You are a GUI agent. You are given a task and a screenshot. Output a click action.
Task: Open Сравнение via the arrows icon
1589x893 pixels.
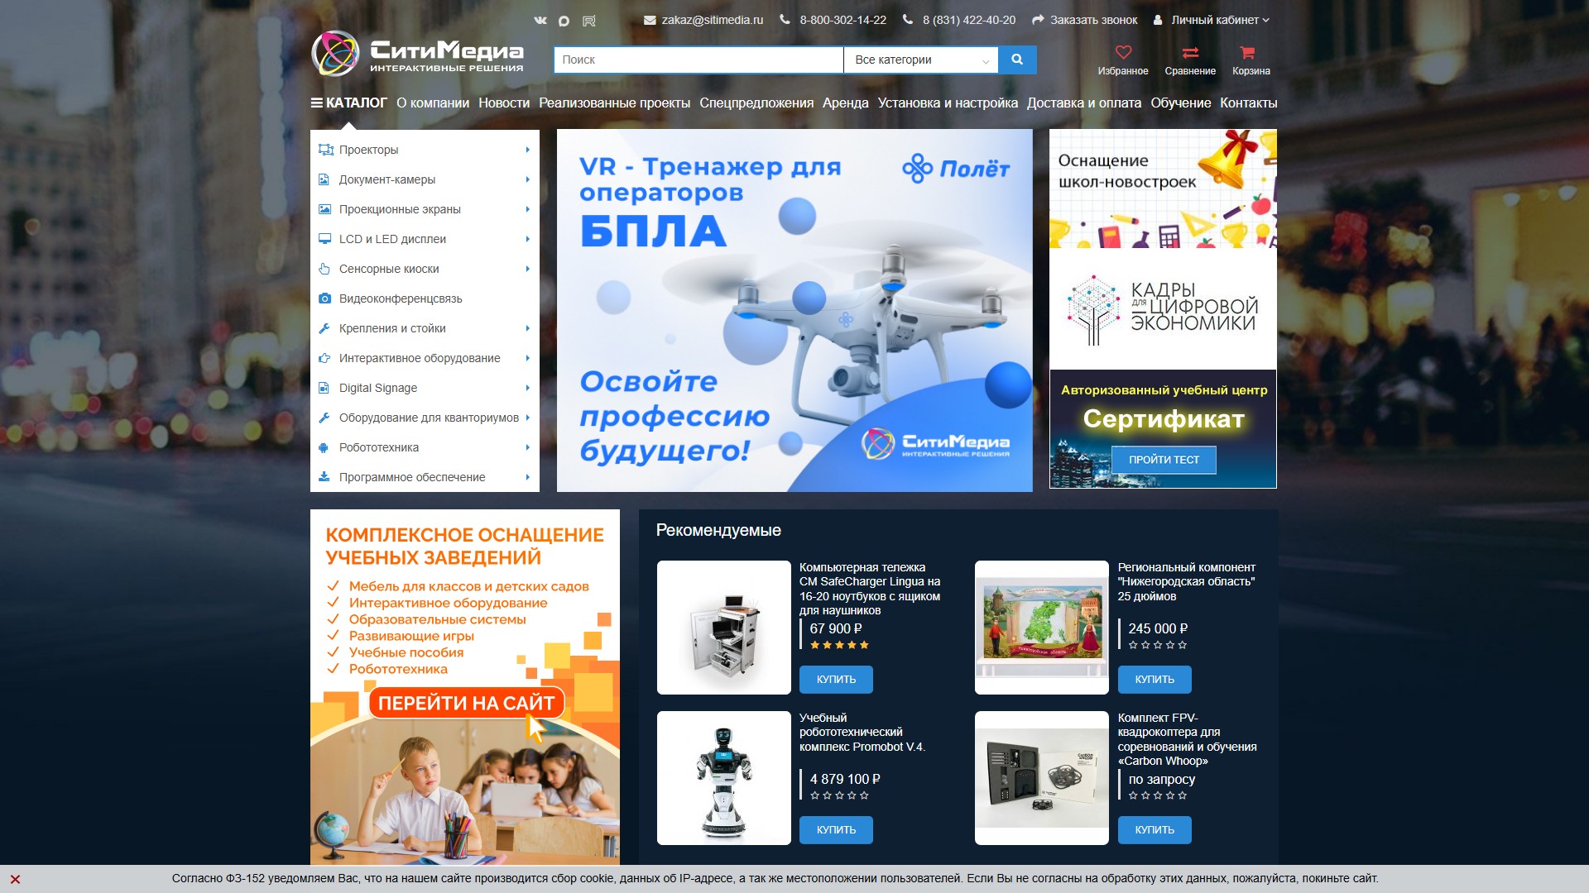pyautogui.click(x=1190, y=53)
